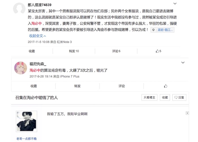Click 转发 10 on the first post
Screen dimensions: 198x142
[74, 51]
